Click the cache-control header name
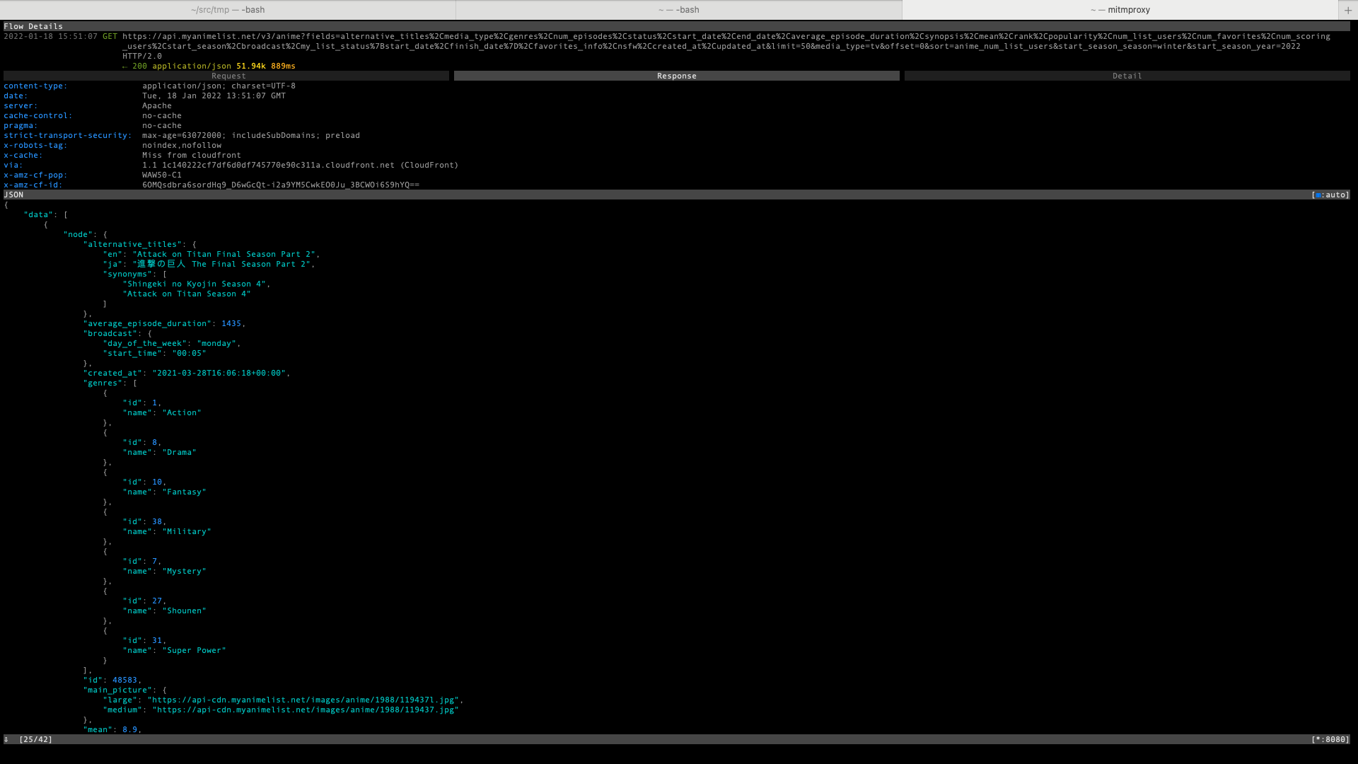 (37, 115)
